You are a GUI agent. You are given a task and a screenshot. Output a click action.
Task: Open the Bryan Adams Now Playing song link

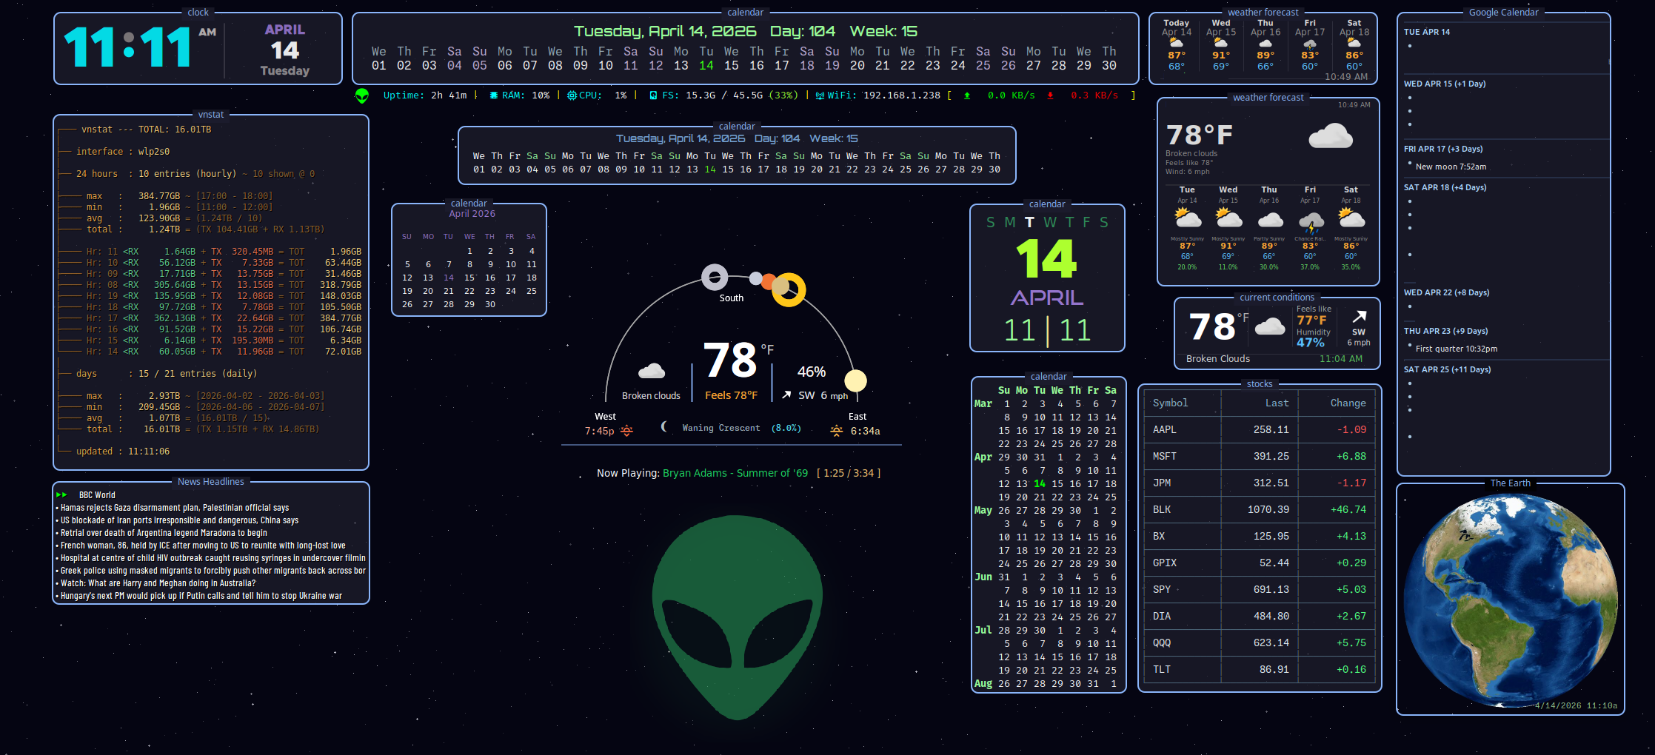(735, 473)
